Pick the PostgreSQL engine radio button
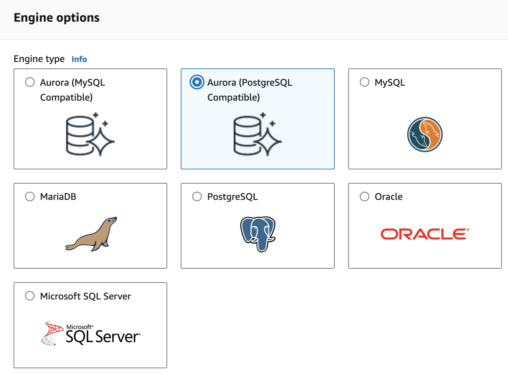508x374 pixels. (x=197, y=196)
